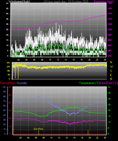Click the 25 rainfall axis value

point(9,95)
